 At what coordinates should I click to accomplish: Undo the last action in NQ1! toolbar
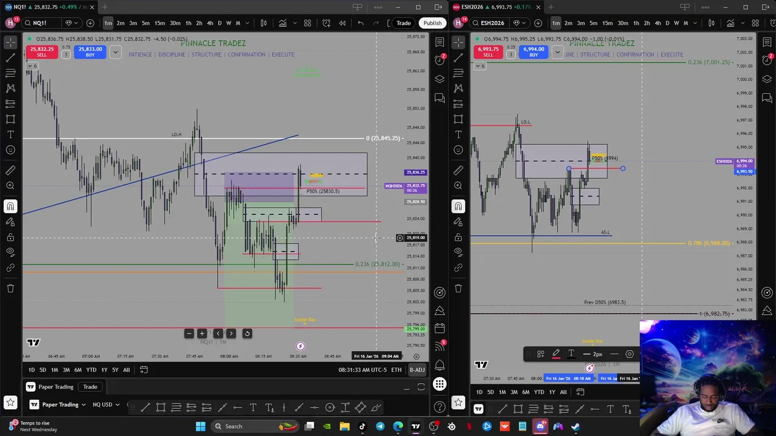pos(361,23)
